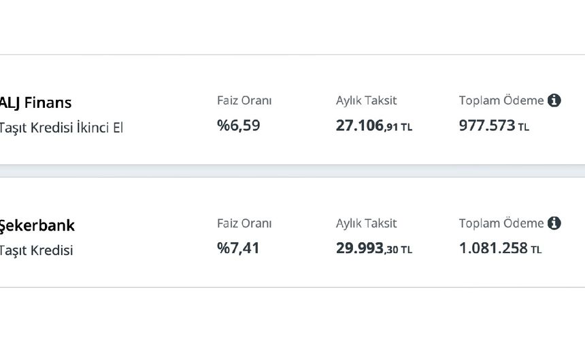The image size is (585, 342).
Task: Click monthly installment 29.993,30 TL
Action: (x=374, y=248)
